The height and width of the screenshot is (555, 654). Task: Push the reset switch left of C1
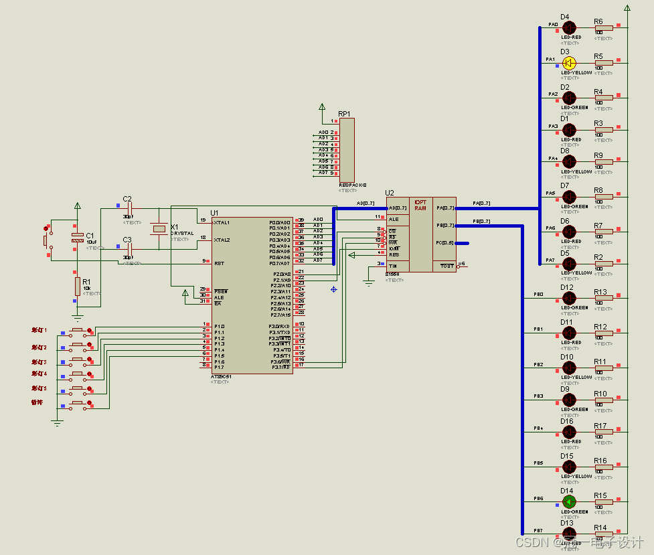[x=45, y=241]
